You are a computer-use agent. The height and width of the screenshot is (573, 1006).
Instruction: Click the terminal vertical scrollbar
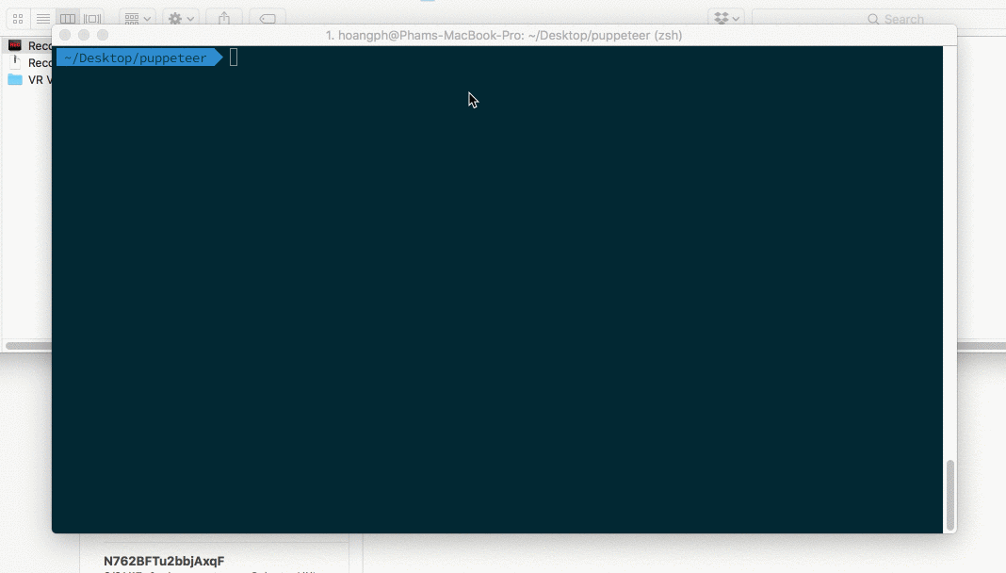click(949, 495)
